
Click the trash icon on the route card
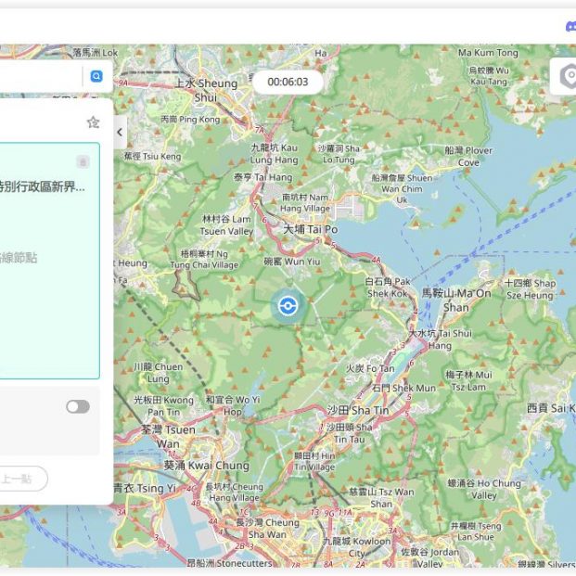coord(83,161)
